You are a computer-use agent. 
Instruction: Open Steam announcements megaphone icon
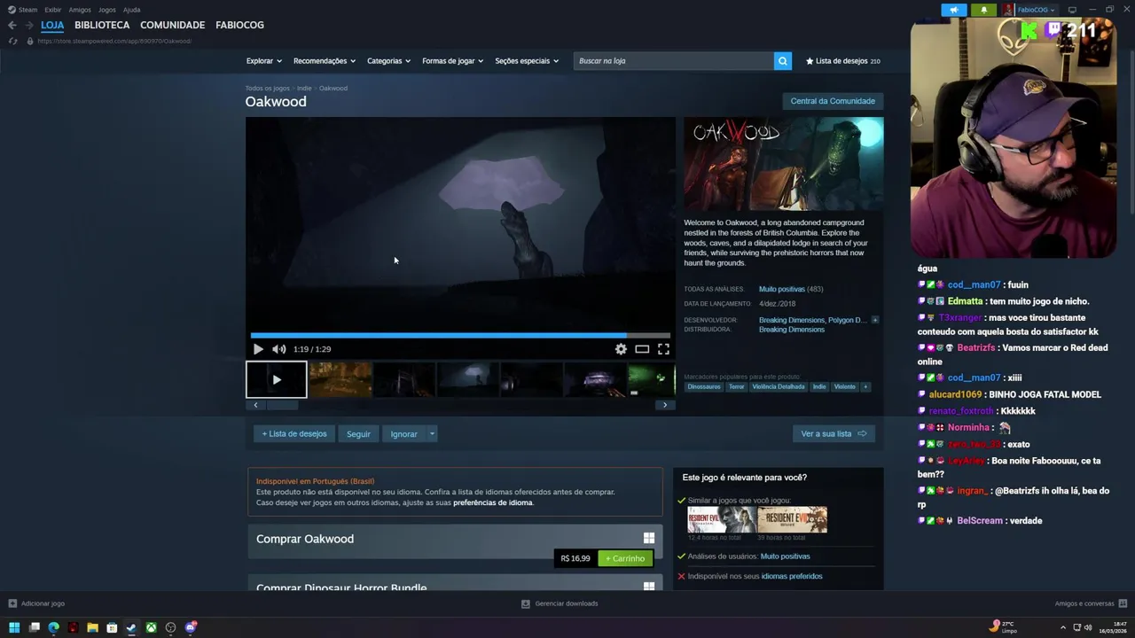coord(954,10)
